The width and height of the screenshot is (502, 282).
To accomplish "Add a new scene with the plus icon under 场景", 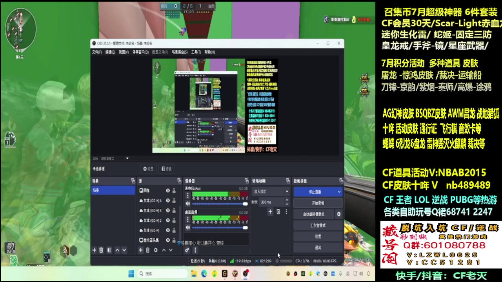I will (94, 250).
